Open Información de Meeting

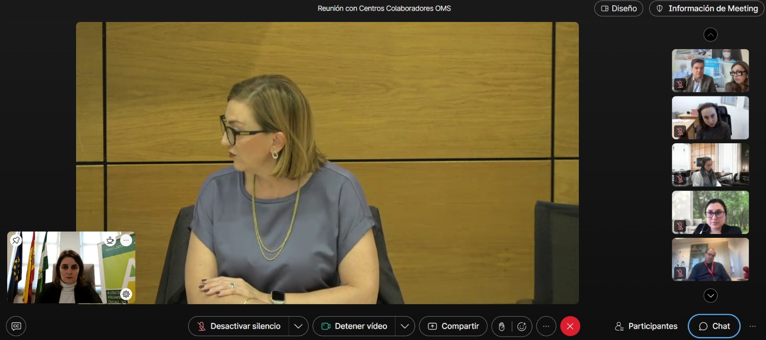click(707, 9)
